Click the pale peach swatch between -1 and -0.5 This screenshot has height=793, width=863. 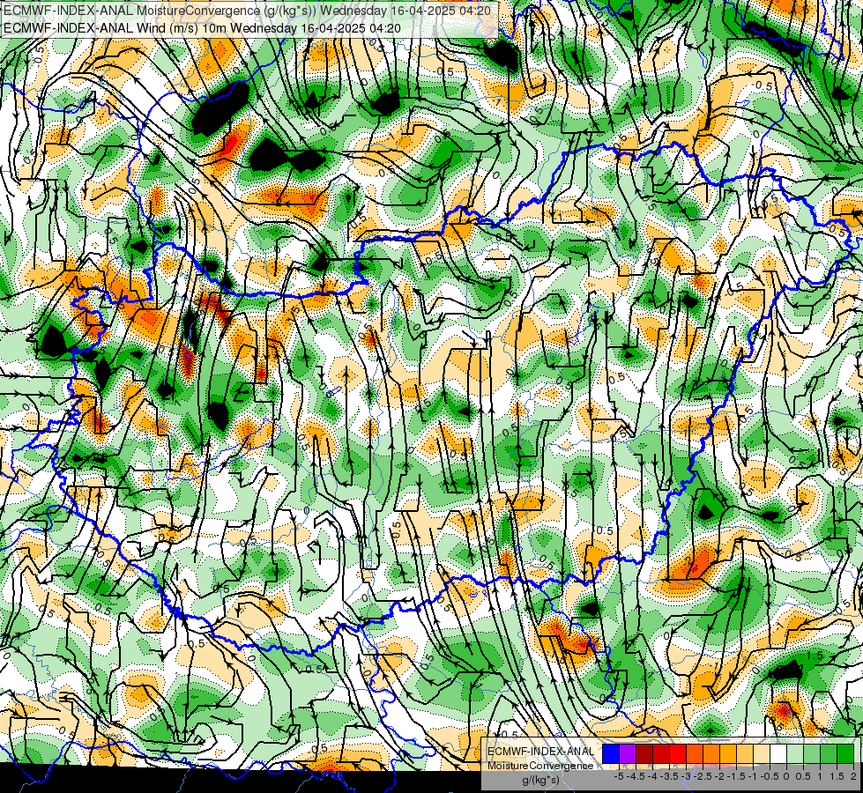click(762, 754)
